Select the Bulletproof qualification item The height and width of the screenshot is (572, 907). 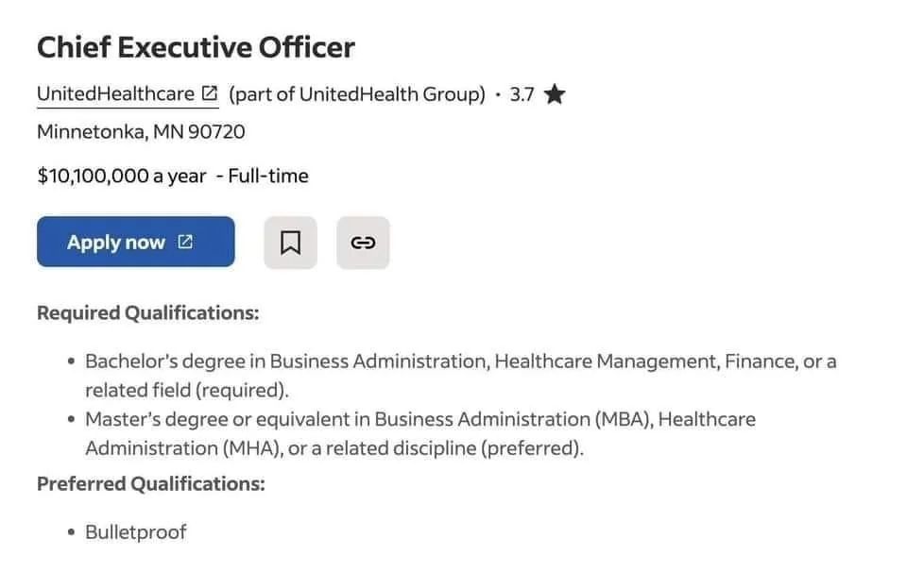pyautogui.click(x=136, y=531)
